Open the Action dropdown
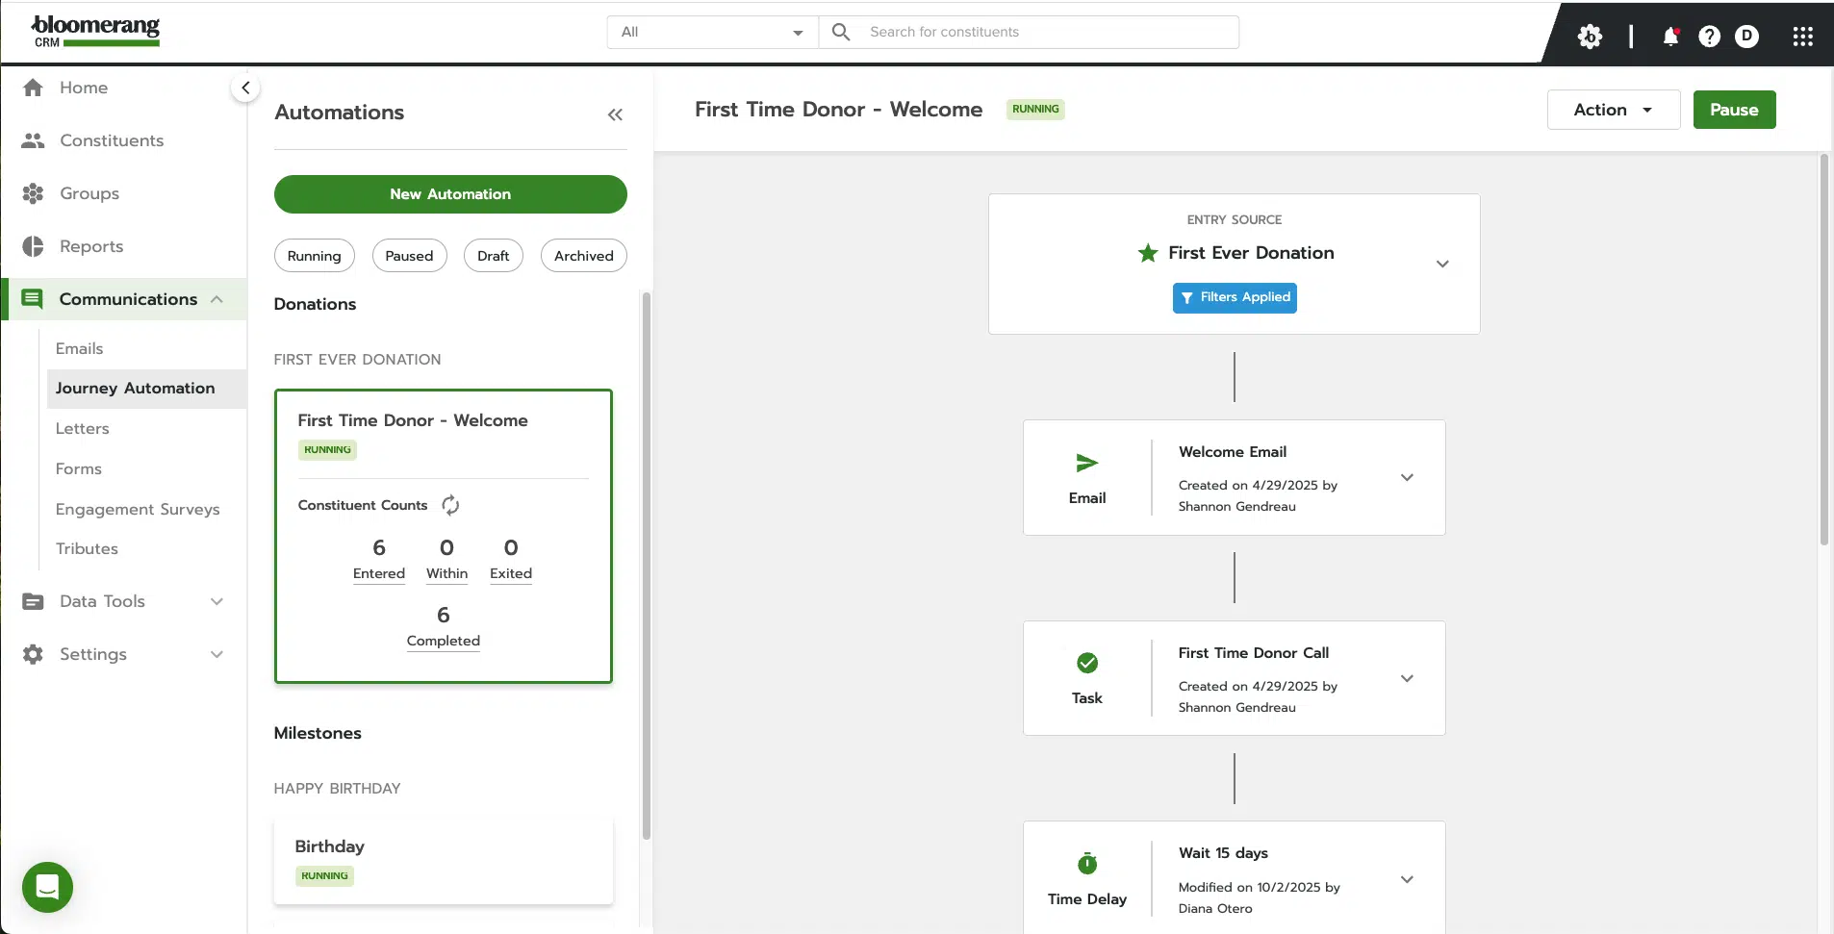 [1612, 110]
